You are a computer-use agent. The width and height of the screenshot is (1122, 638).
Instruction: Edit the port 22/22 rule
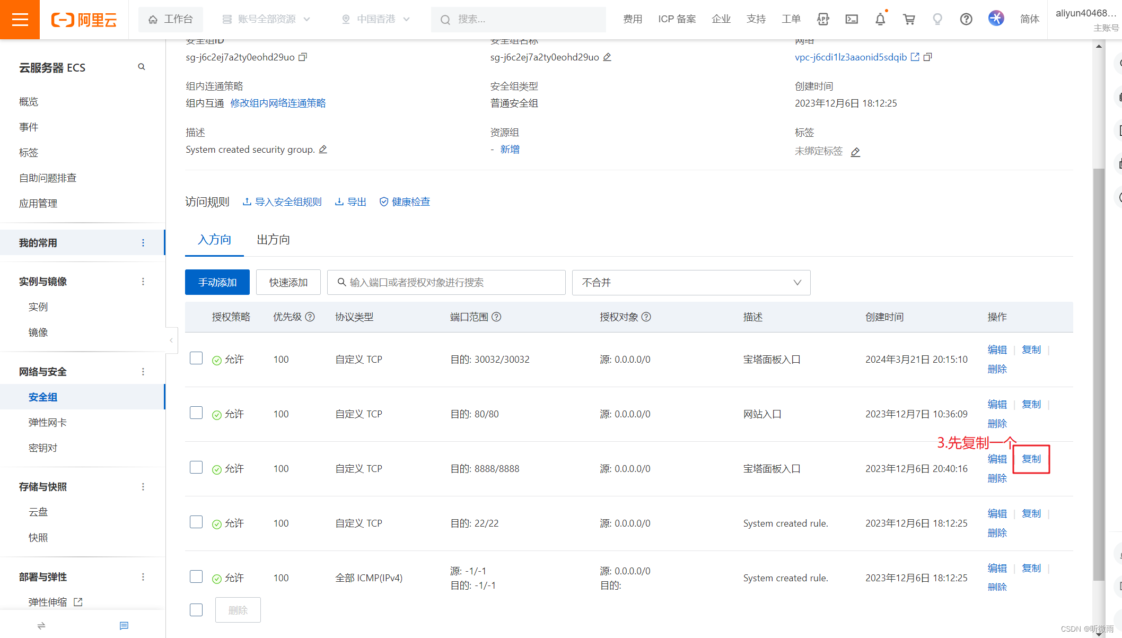tap(997, 514)
